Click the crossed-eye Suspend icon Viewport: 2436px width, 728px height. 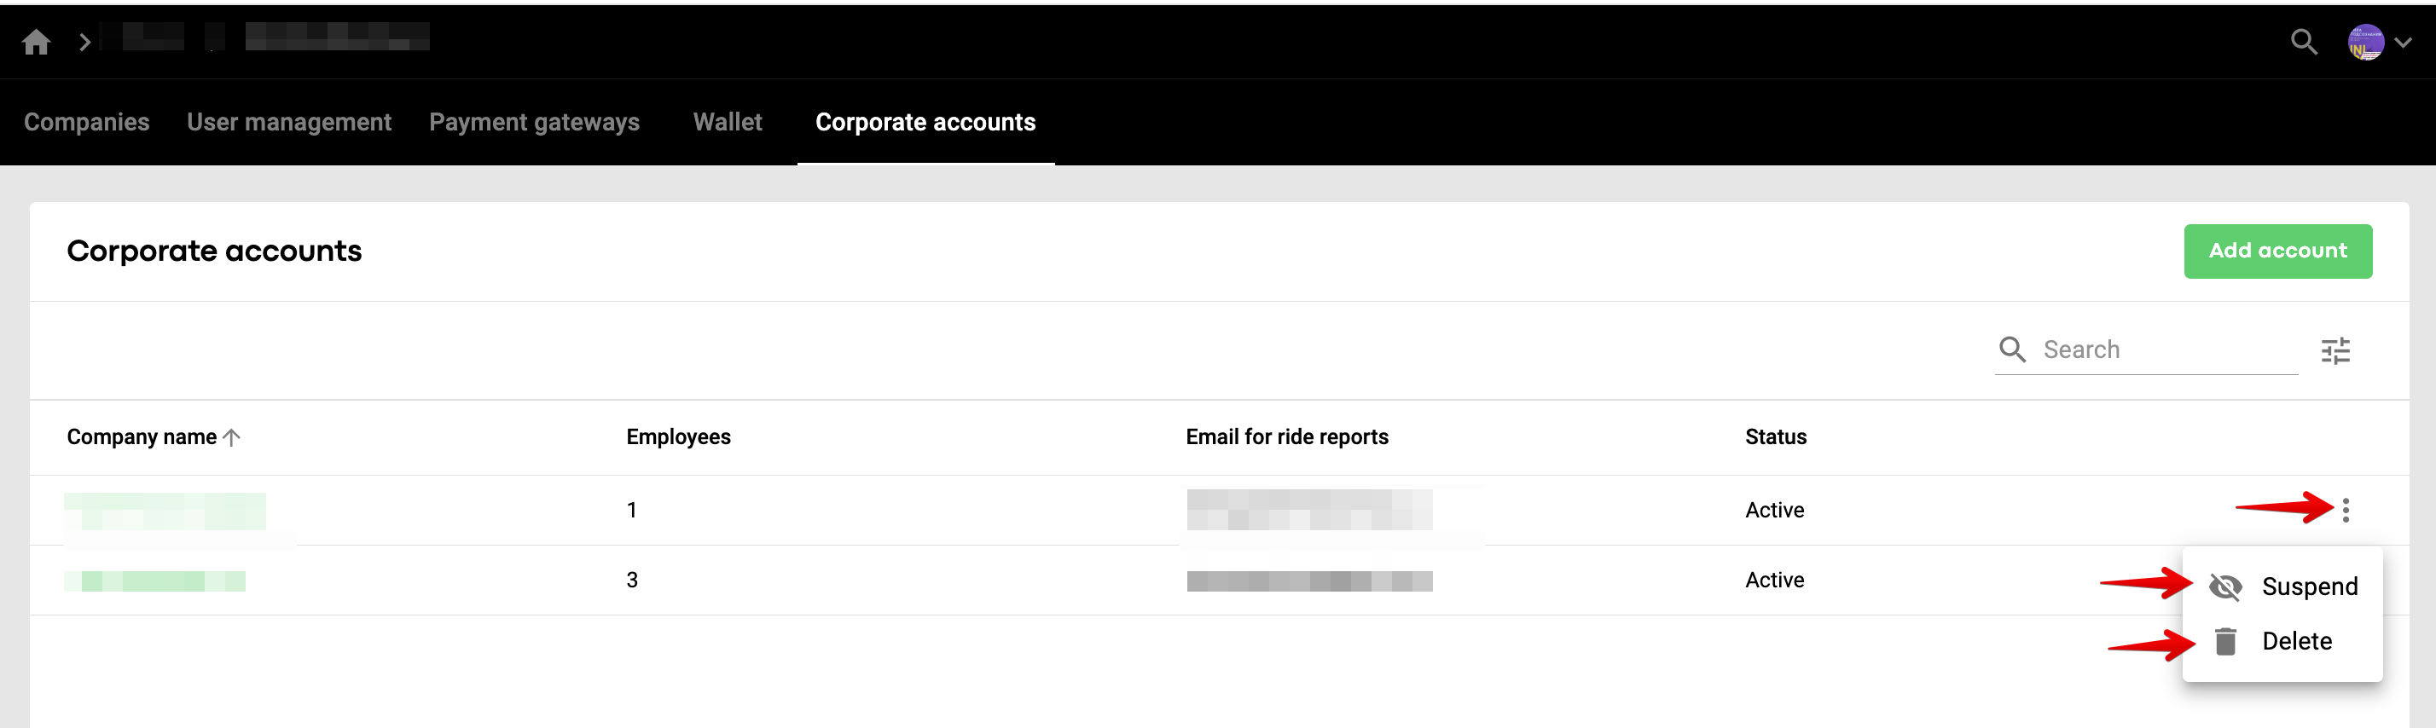click(x=2225, y=587)
